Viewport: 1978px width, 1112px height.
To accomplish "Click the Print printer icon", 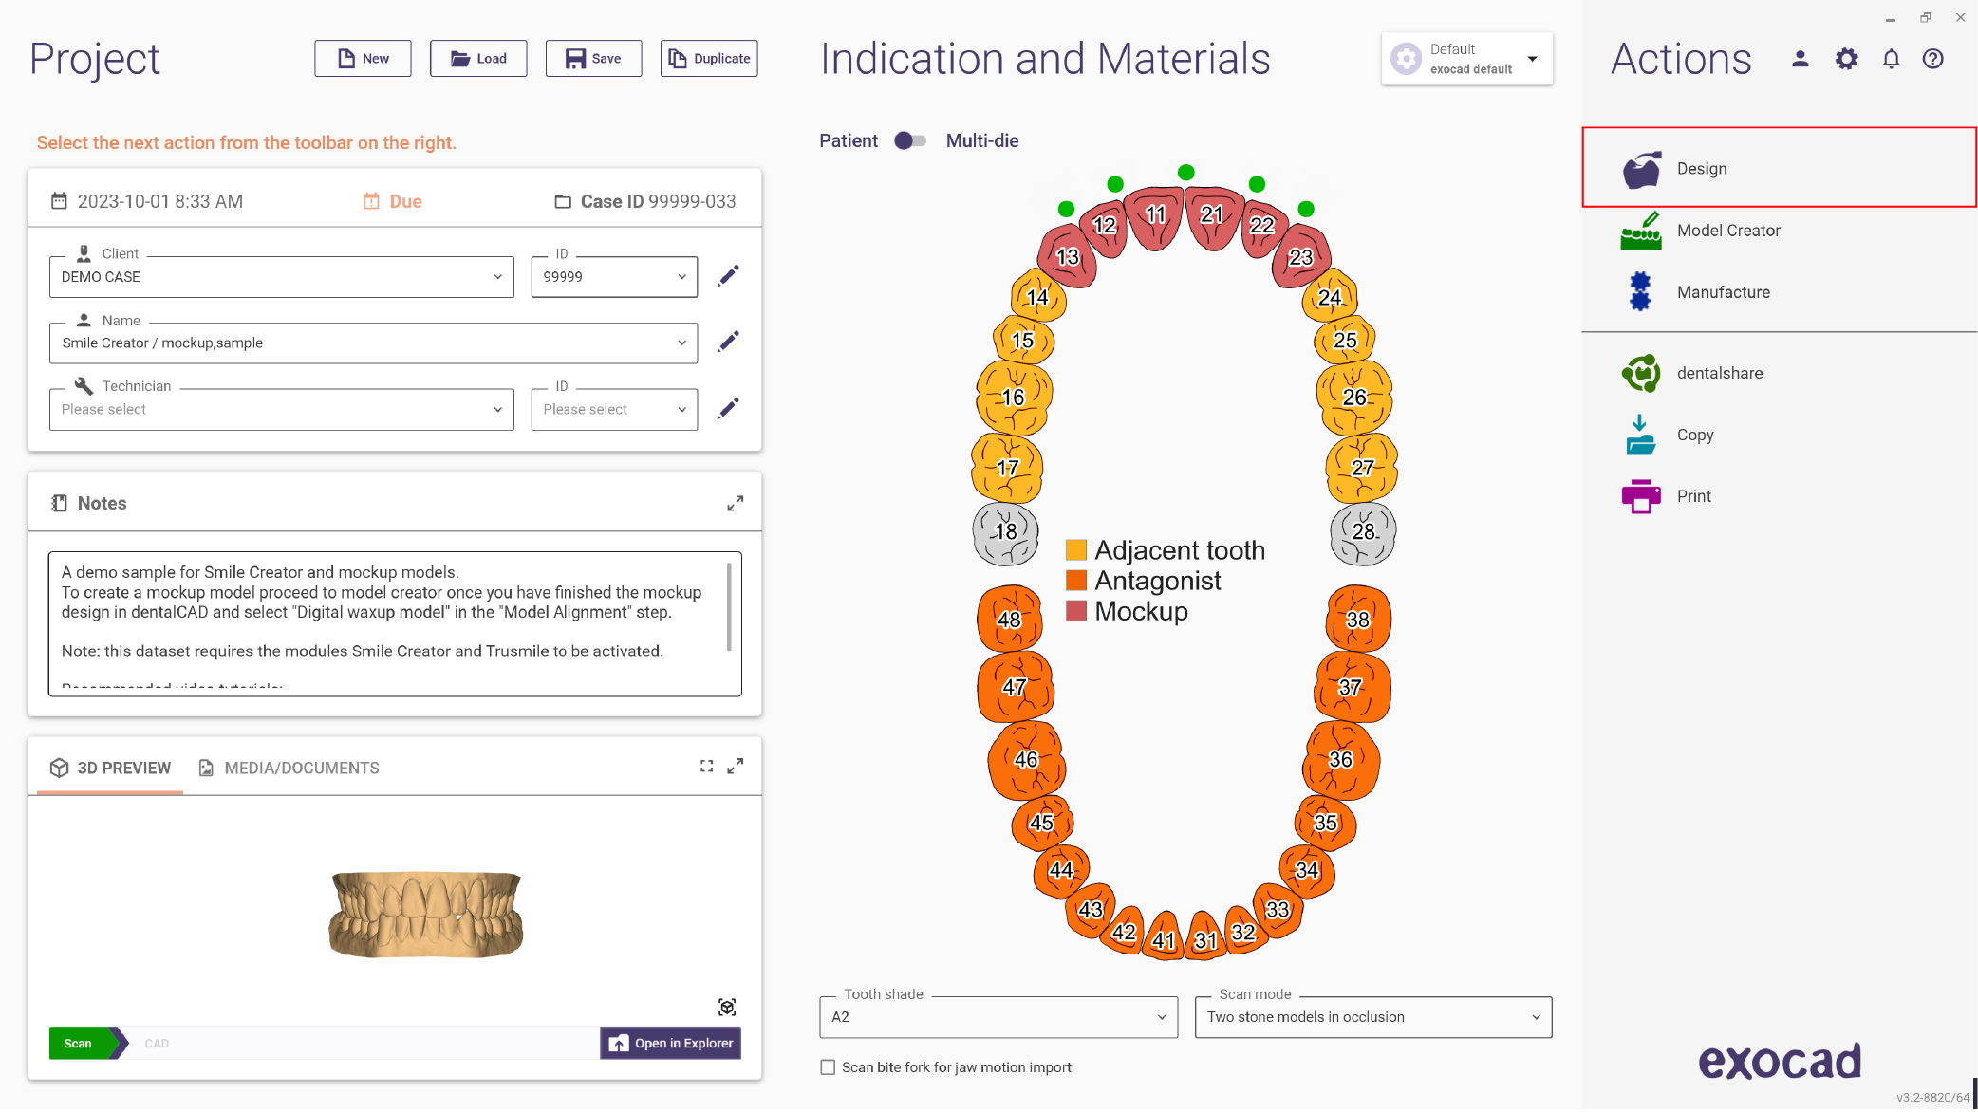I will [1640, 496].
